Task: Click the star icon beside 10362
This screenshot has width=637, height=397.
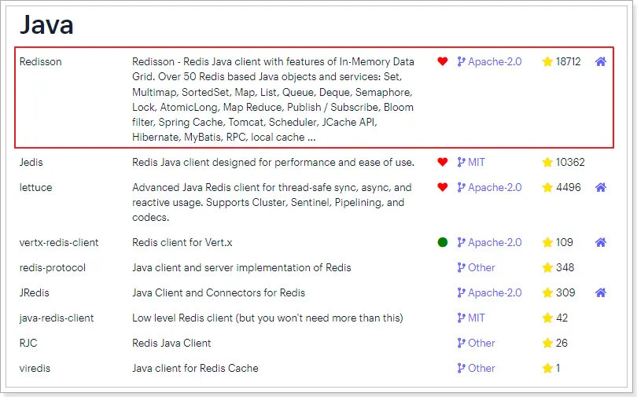Action: pos(547,162)
